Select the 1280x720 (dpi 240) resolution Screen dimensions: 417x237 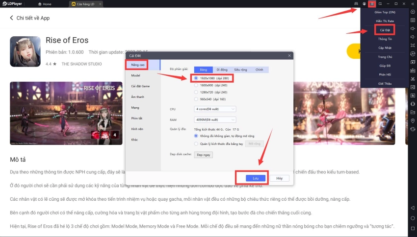pos(210,92)
